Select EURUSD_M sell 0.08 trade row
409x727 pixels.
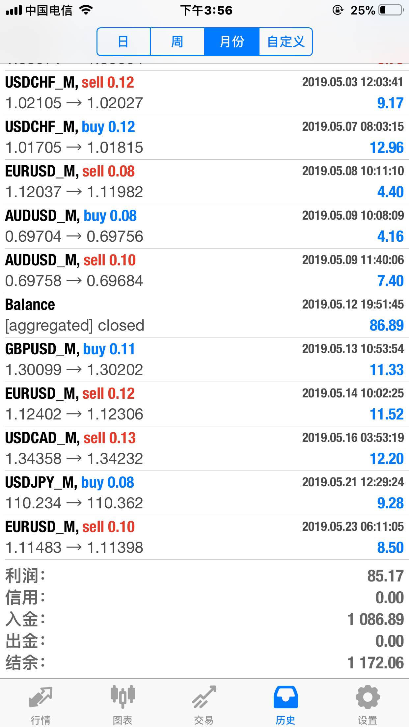(204, 182)
